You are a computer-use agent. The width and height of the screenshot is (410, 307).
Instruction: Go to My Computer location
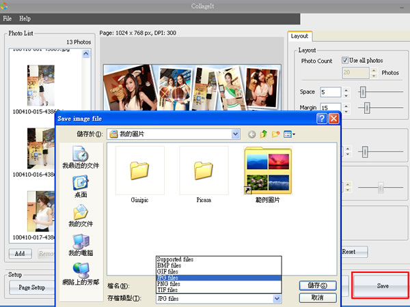[x=81, y=245]
